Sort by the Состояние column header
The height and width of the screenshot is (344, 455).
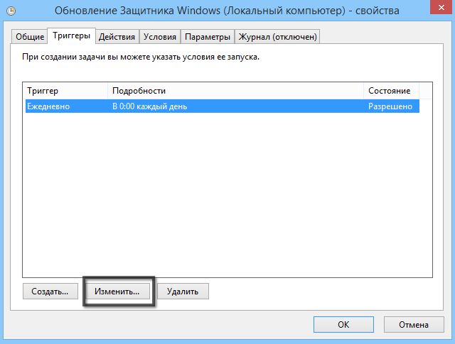point(391,91)
